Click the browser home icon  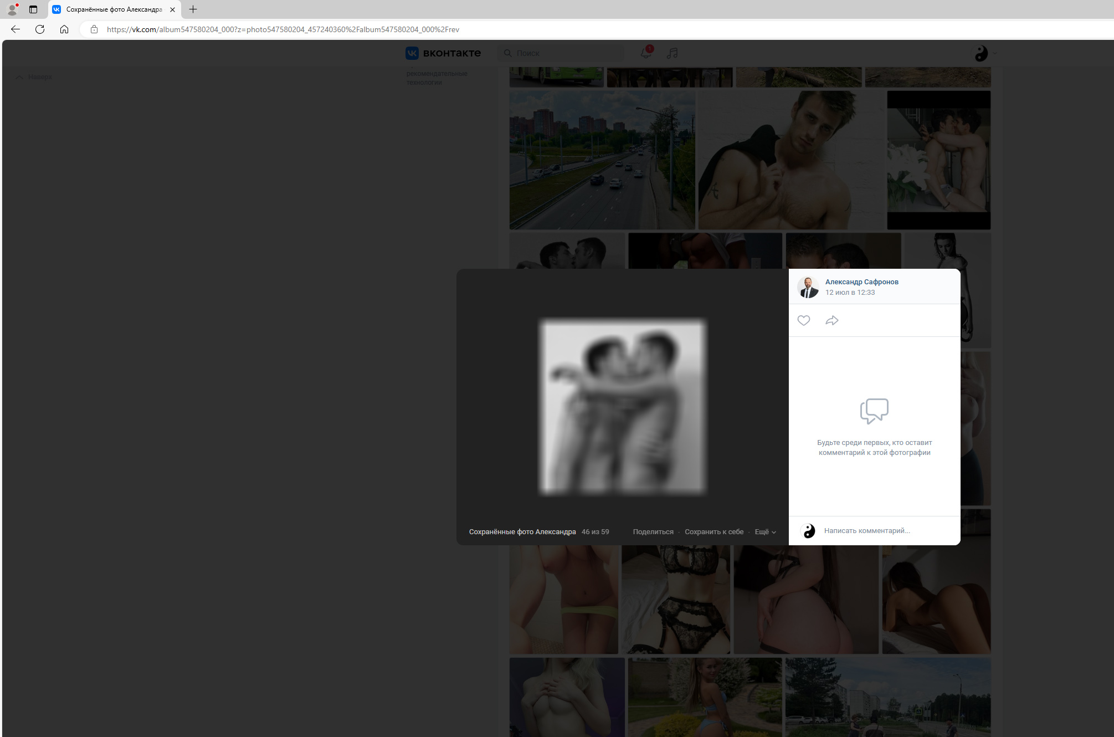coord(64,29)
